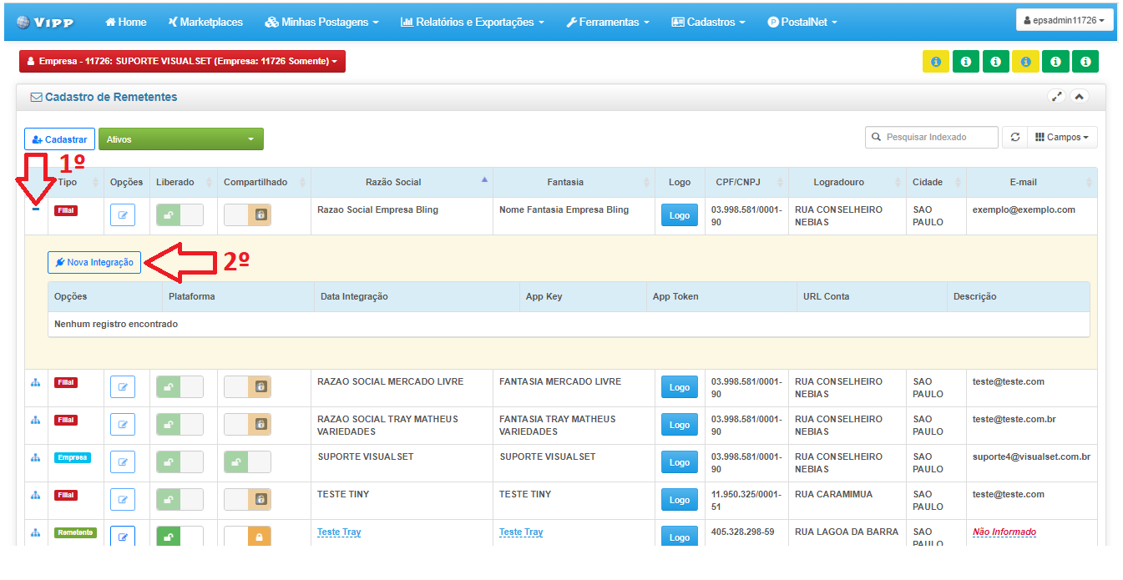Expand the Cadastro de Remetentes panel fullscreen
The height and width of the screenshot is (580, 1123).
coord(1057,97)
